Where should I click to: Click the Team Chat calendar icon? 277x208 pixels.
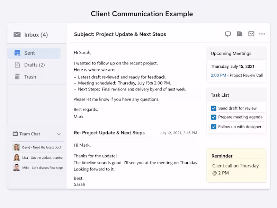click(x=15, y=133)
